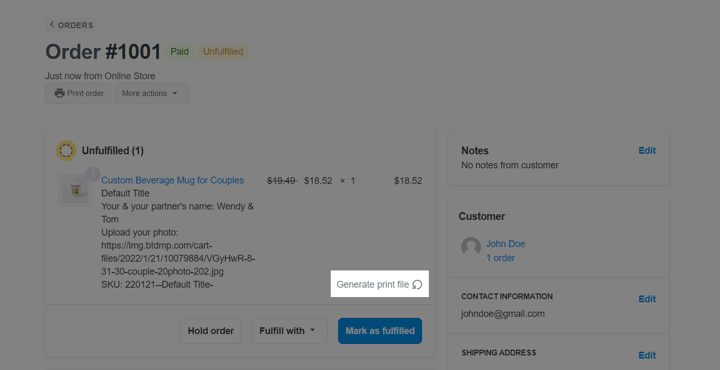Viewport: 720px width, 370px height.
Task: Click the struck-through $19.49 price
Action: point(282,181)
